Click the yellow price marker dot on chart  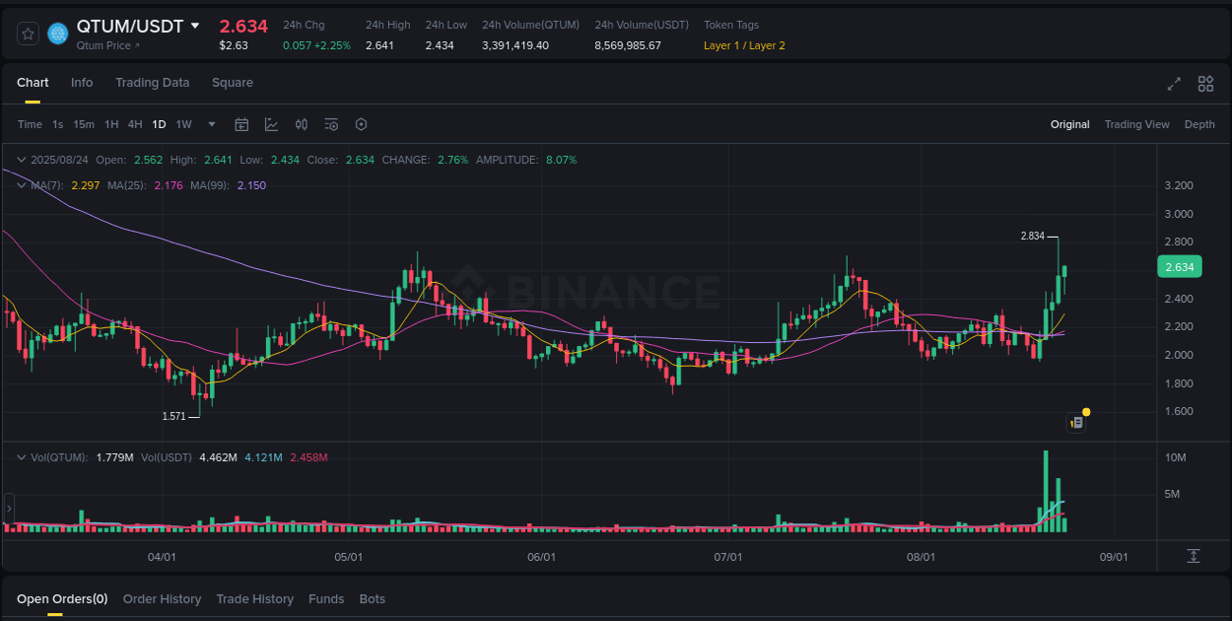(1085, 410)
